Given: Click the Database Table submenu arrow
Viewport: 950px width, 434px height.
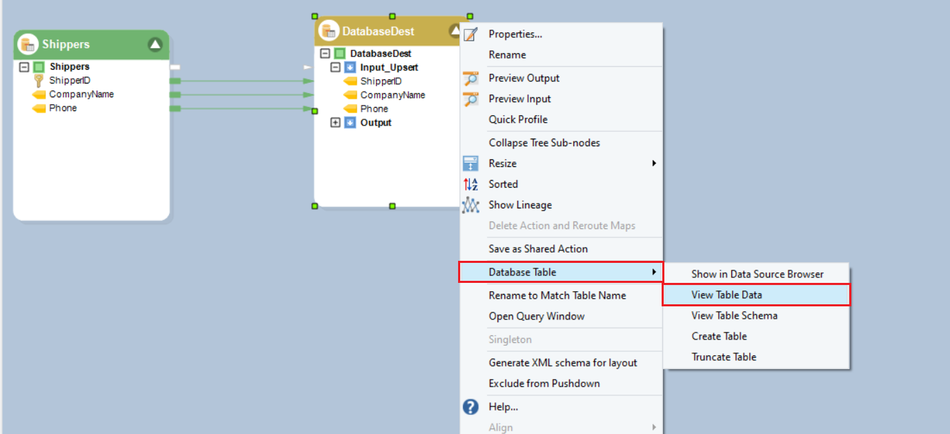Looking at the screenshot, I should [x=653, y=272].
